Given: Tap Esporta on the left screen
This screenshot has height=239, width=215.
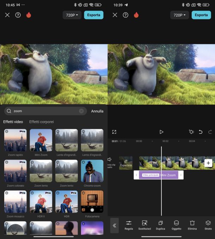Looking at the screenshot, I should click(94, 15).
